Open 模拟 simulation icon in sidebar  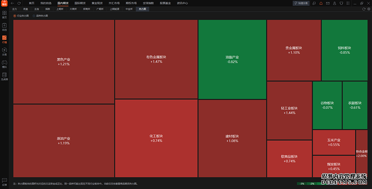(x=4, y=63)
